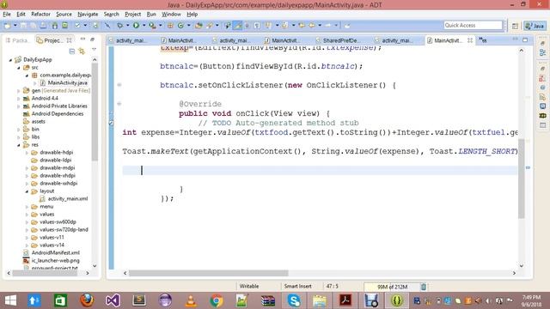Screen dimensions: 550x309
Task: Collapse the DailyExpApp project node
Action: [10, 60]
